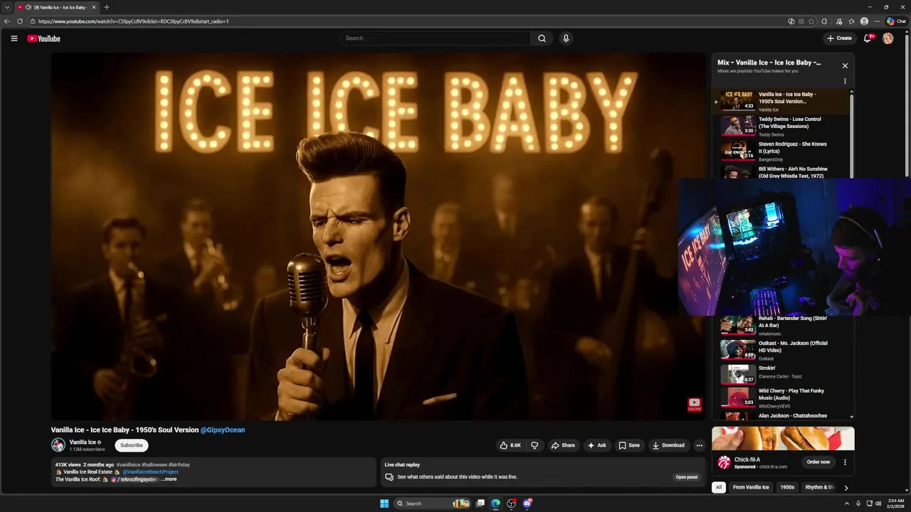Screen dimensions: 911x512
Task: Click browser address bar URL
Action: [133, 21]
